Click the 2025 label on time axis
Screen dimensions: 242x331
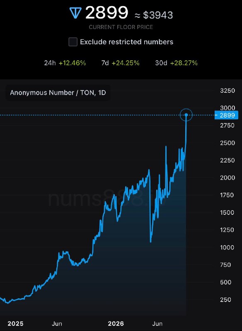(x=15, y=324)
